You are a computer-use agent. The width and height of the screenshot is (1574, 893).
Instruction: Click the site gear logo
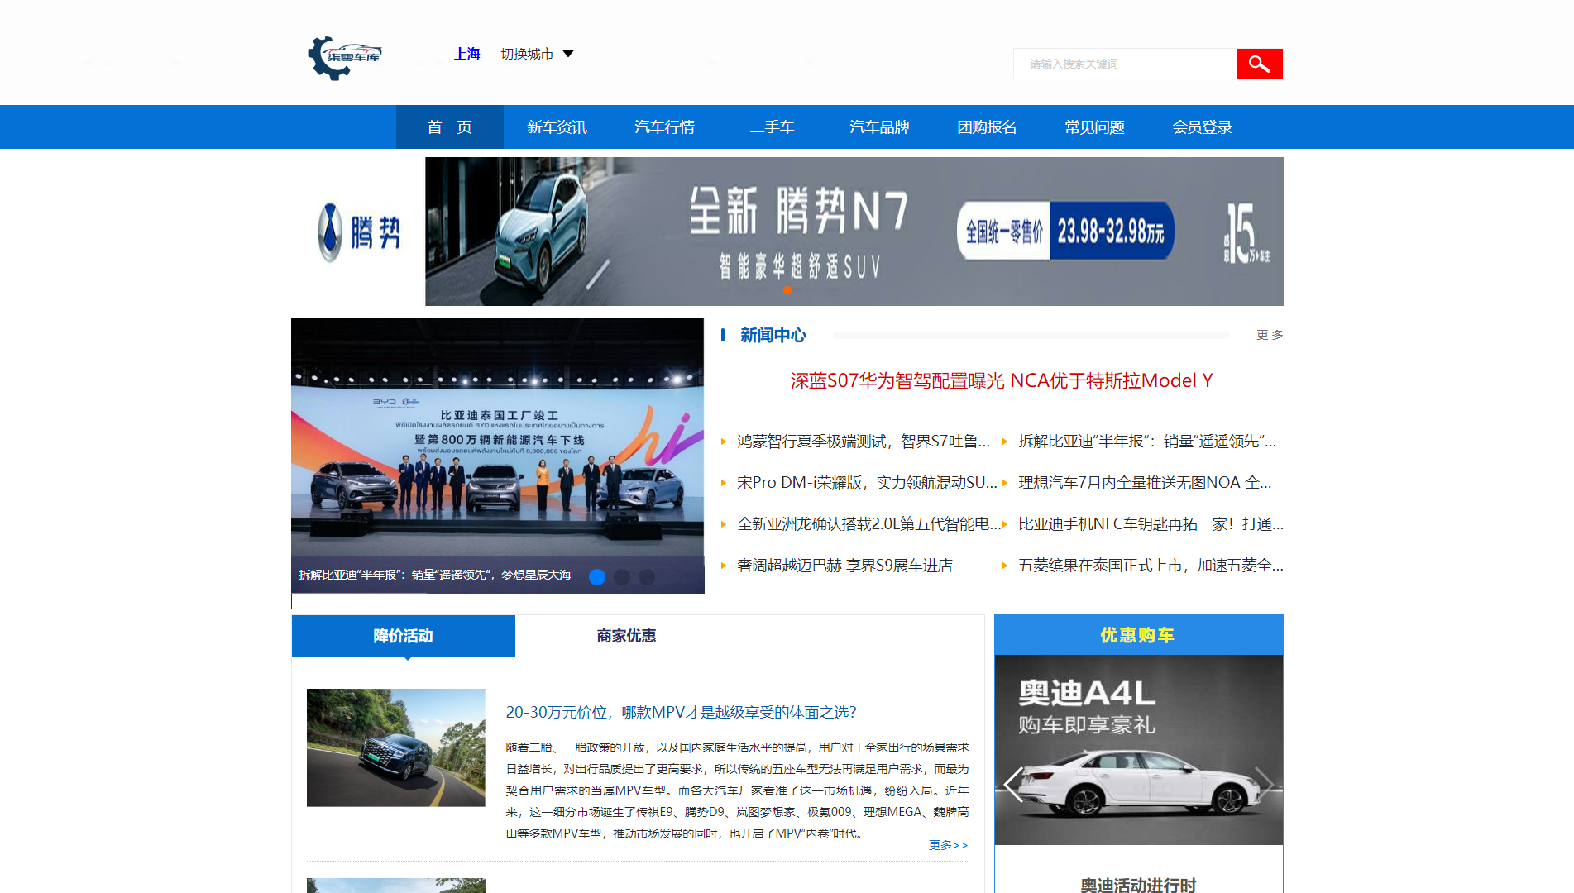click(x=344, y=57)
